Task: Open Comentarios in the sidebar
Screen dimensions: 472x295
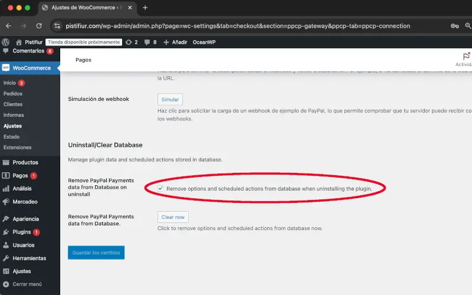Action: point(28,51)
